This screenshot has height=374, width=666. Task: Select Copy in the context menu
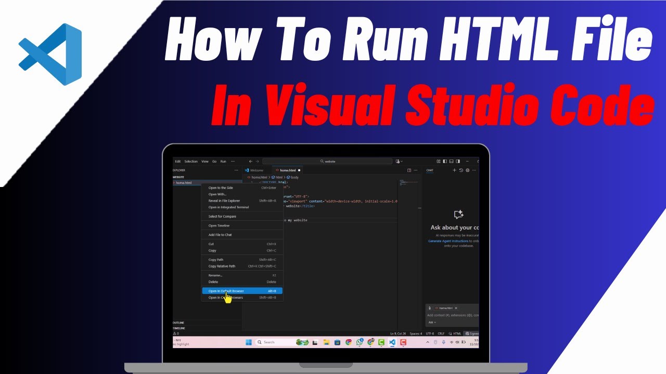(x=242, y=250)
